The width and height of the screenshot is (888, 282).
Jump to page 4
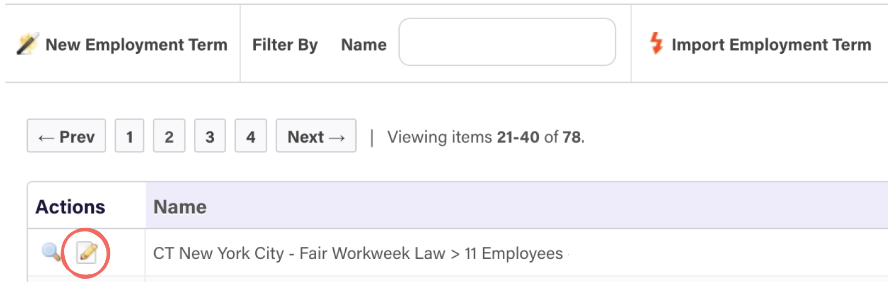(x=251, y=136)
